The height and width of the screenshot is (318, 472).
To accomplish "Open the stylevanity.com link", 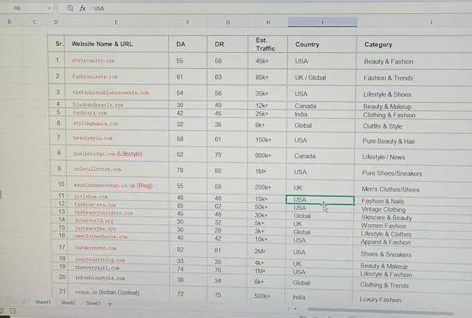I will pos(93,60).
